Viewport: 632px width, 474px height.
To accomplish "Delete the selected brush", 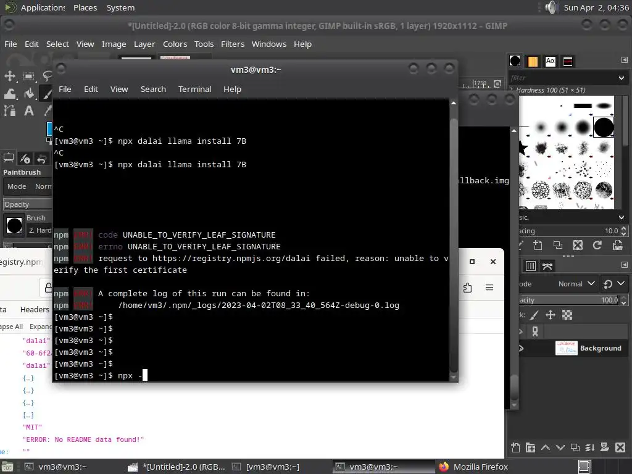I will [x=578, y=245].
